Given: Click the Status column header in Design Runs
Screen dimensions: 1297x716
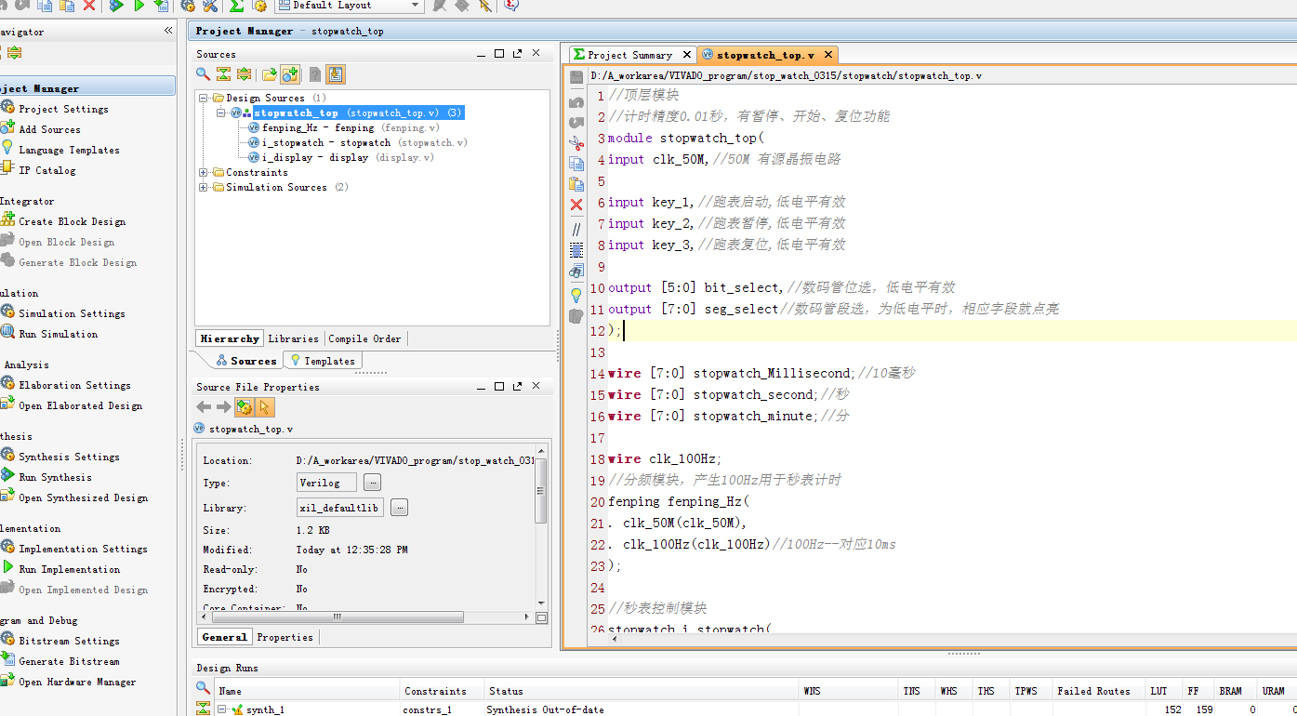Looking at the screenshot, I should point(642,691).
